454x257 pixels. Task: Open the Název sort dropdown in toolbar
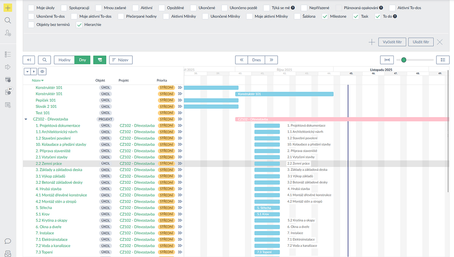(121, 60)
